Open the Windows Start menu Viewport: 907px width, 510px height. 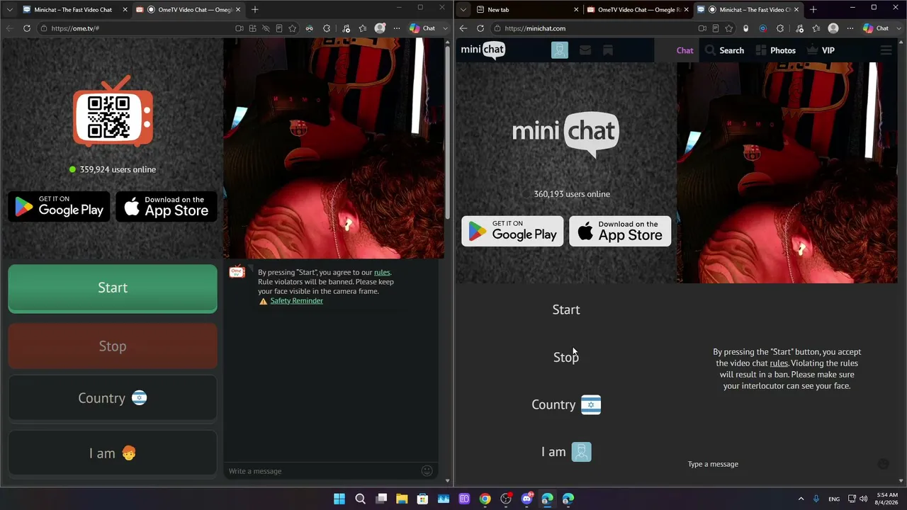click(x=339, y=499)
